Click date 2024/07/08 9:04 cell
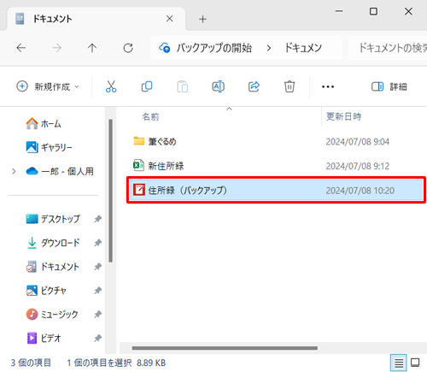 (358, 142)
